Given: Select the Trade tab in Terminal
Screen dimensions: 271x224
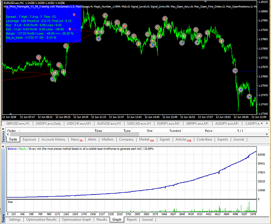Looking at the screenshot, I should (13, 140).
